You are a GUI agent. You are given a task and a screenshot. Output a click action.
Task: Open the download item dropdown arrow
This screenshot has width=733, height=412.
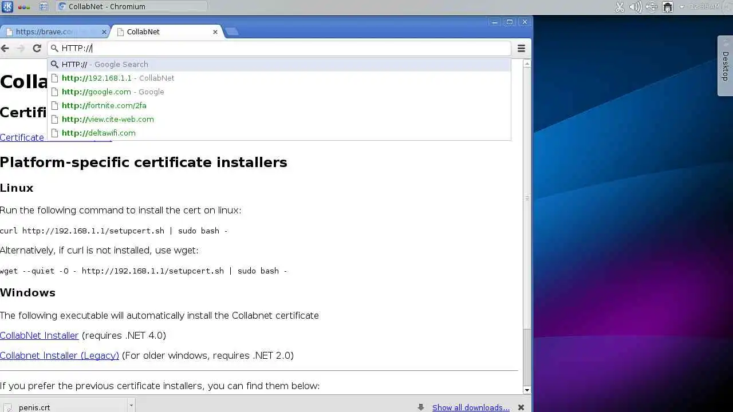[x=131, y=406]
